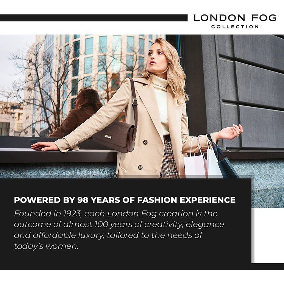Click the woman's hand on the ledge
This screenshot has height=284, width=284.
(x=44, y=146)
